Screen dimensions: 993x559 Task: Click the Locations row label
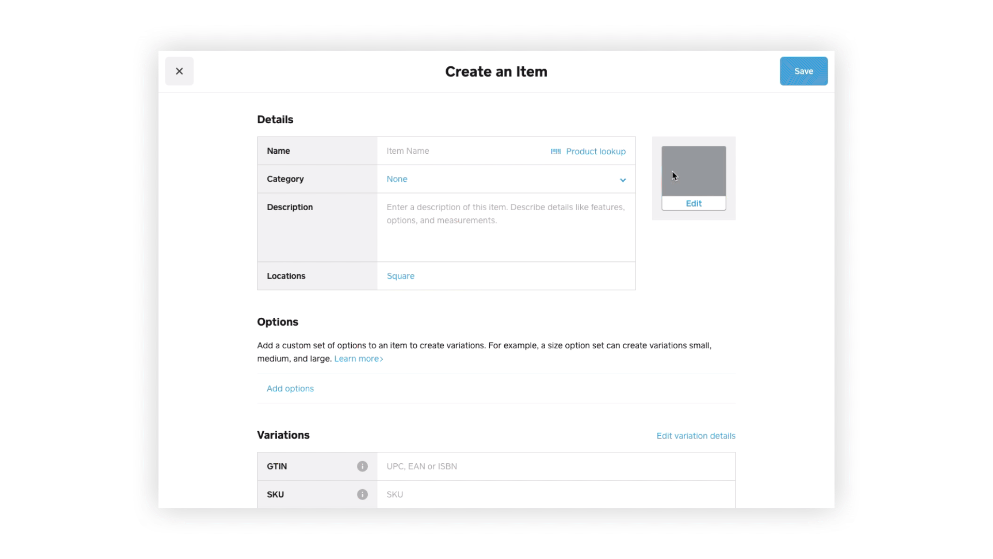286,276
